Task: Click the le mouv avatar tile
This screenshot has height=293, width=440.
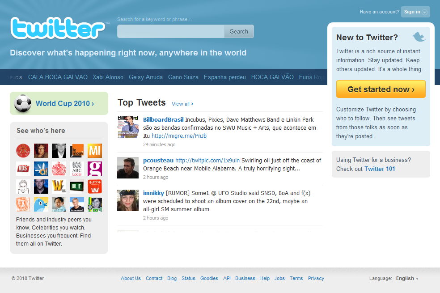Action: click(x=77, y=151)
